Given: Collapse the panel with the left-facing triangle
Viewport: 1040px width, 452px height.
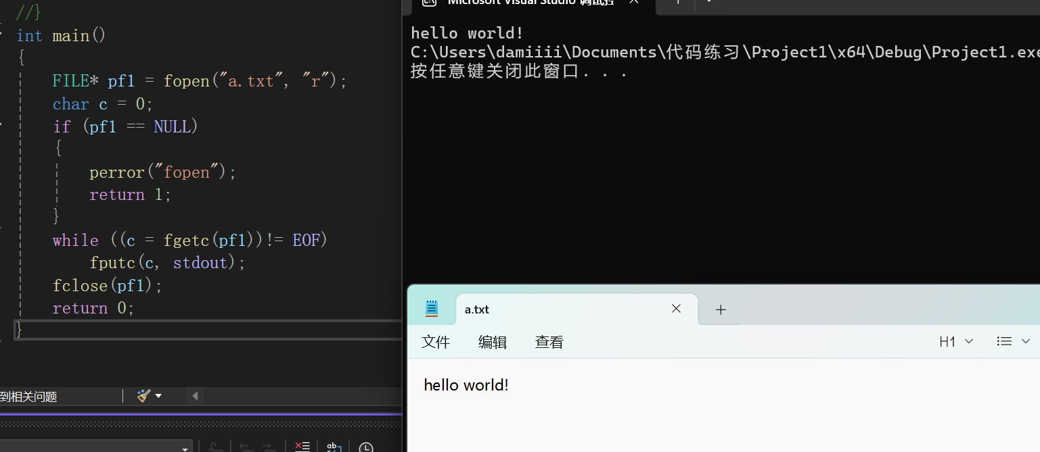Looking at the screenshot, I should tap(194, 396).
